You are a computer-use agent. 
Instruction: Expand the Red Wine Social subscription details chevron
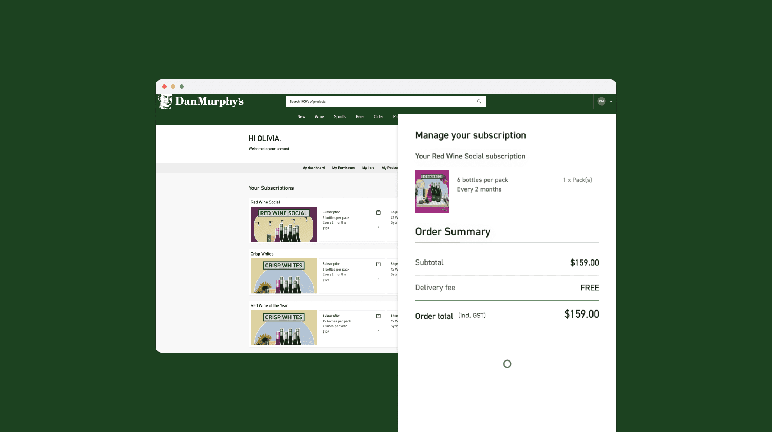click(x=378, y=227)
